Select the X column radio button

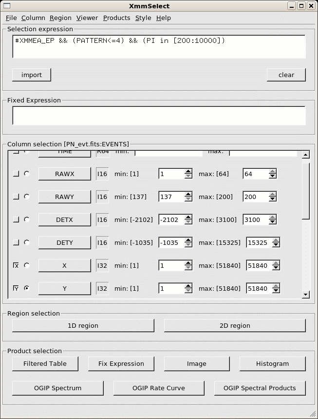tap(27, 265)
